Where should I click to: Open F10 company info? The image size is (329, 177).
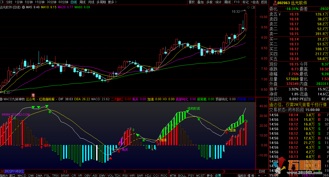[237, 2]
